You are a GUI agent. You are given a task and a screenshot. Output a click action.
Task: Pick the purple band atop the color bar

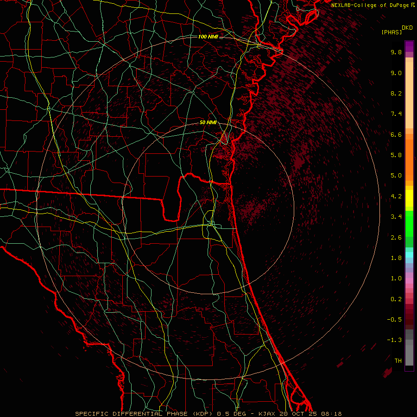click(x=409, y=46)
